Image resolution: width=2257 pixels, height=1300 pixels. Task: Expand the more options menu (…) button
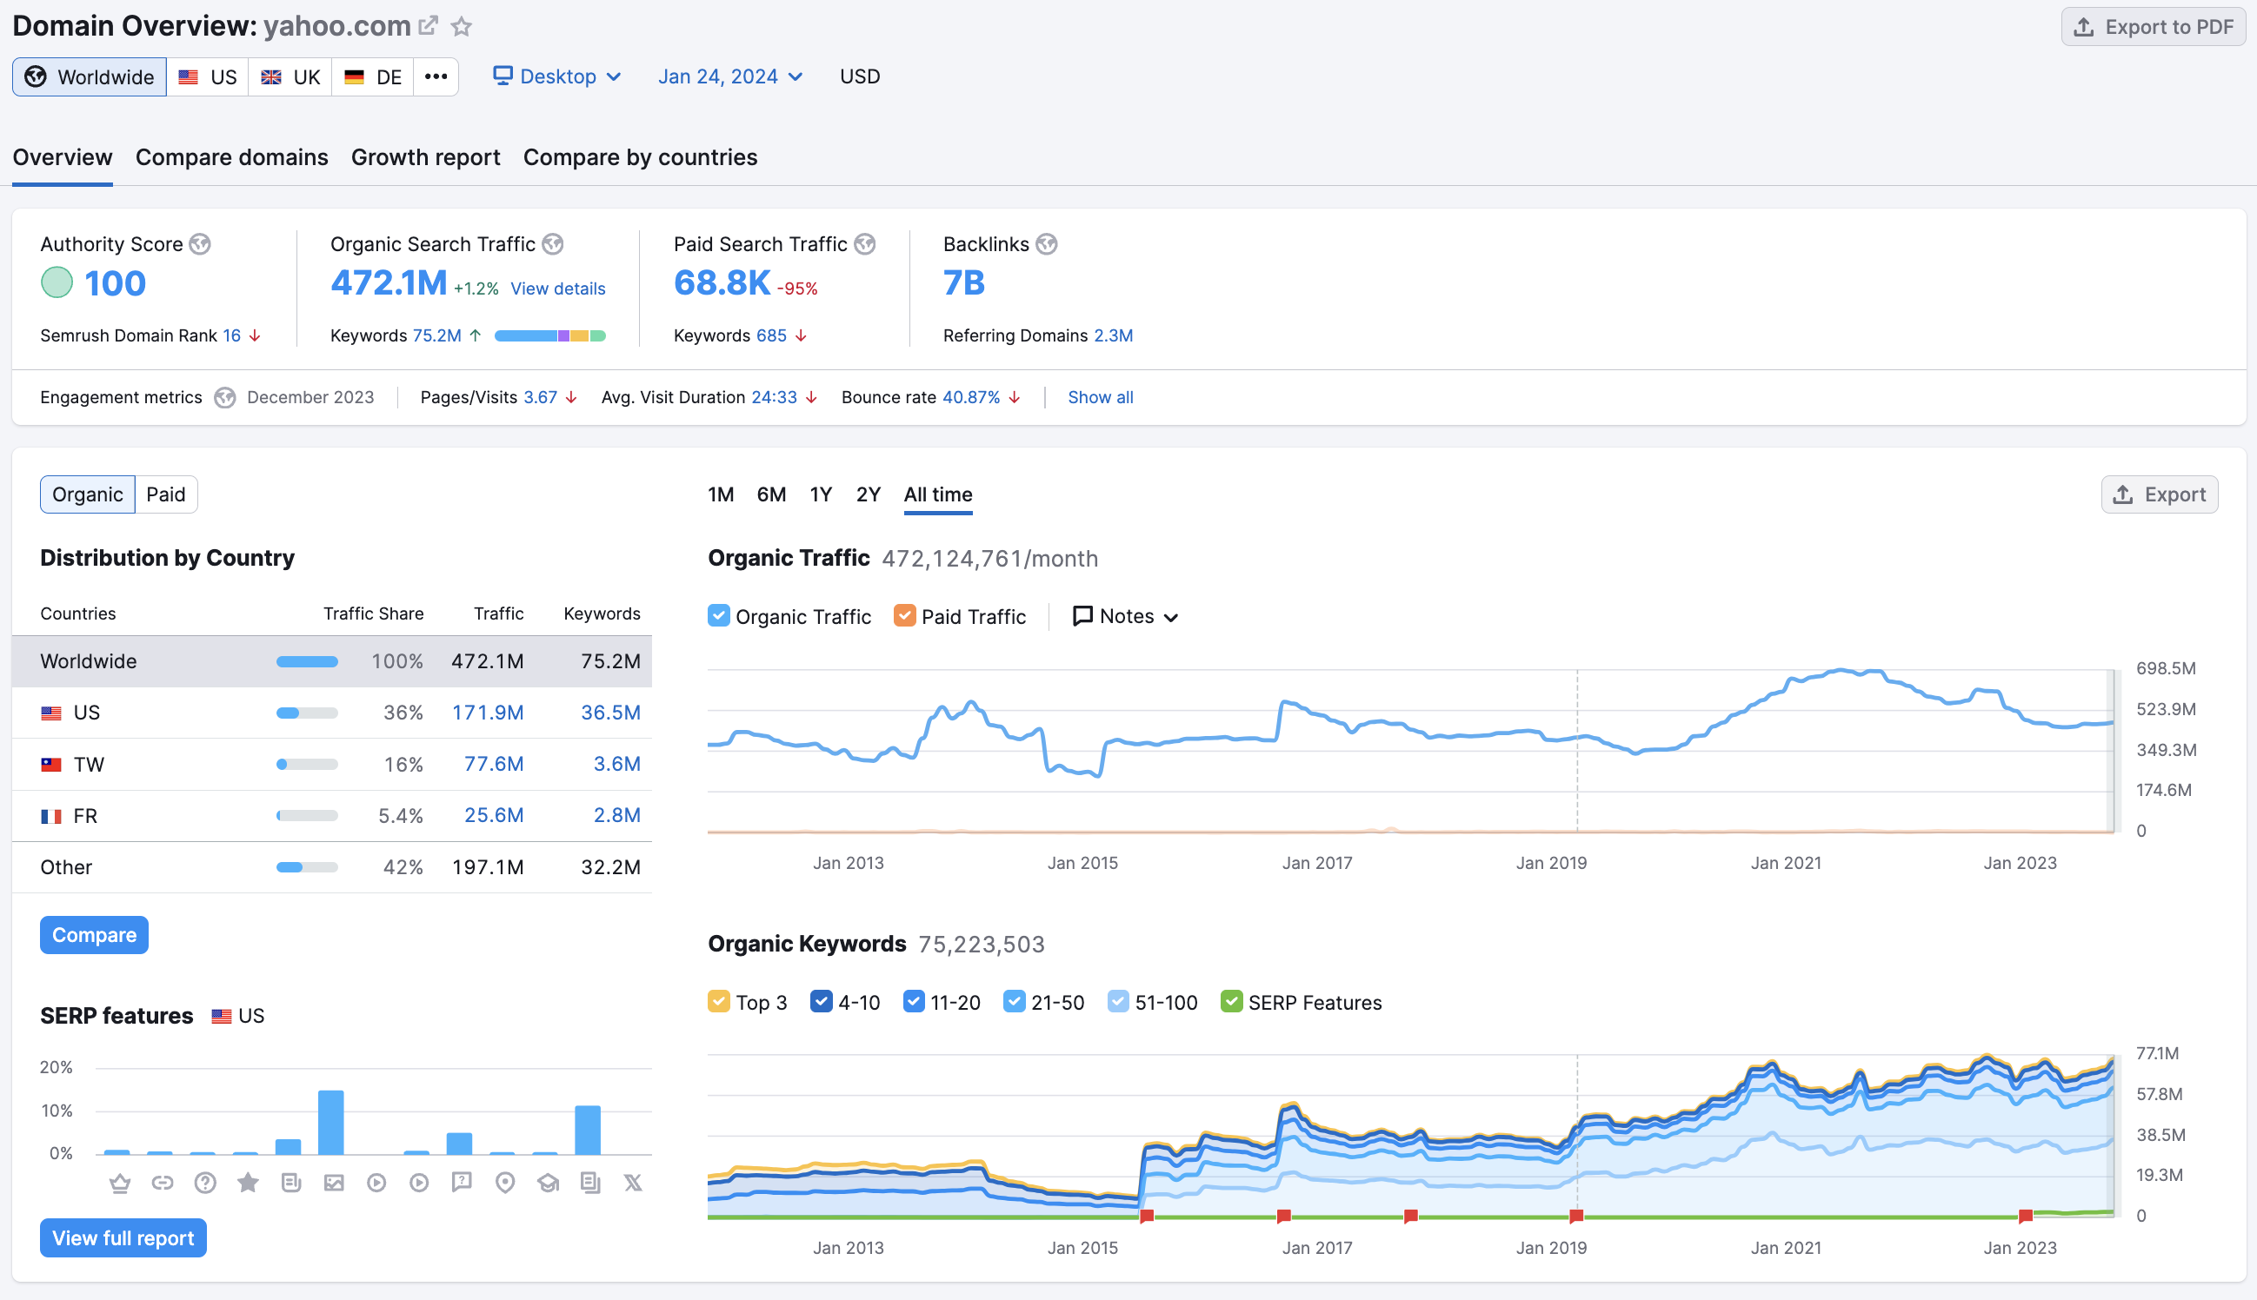coord(434,75)
